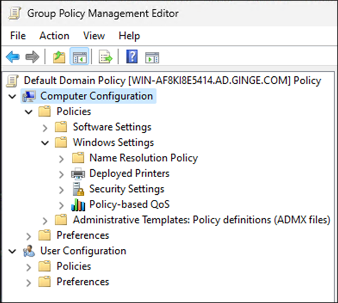Click the Up One Level folder icon
This screenshot has width=338, height=303.
(59, 57)
